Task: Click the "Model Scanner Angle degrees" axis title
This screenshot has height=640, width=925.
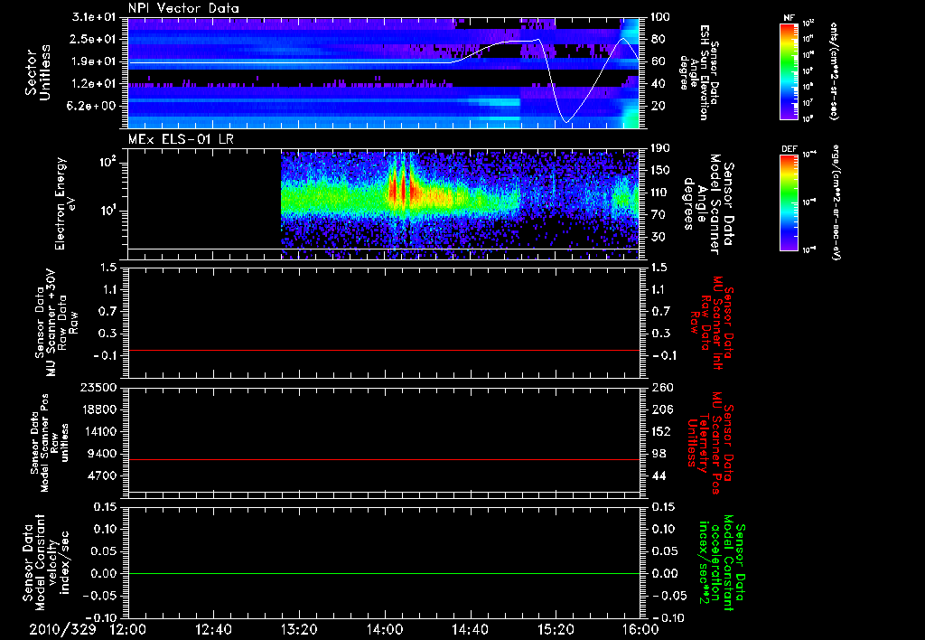Action: pyautogui.click(x=708, y=203)
